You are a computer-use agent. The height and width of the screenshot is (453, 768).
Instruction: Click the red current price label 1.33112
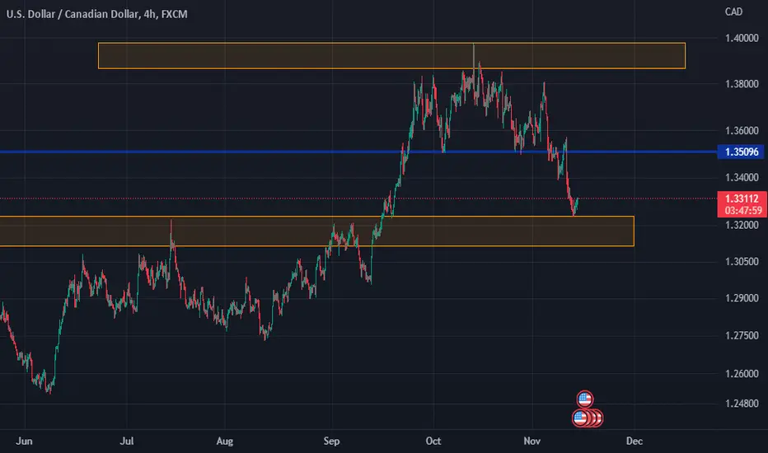click(x=742, y=198)
